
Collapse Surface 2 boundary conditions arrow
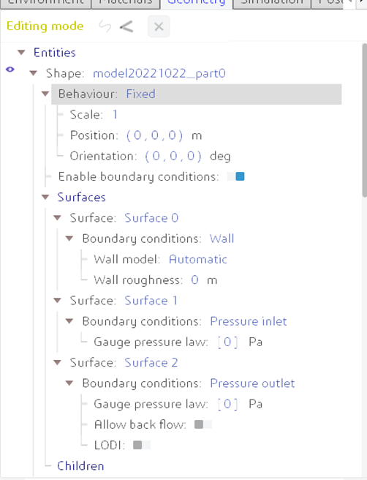pyautogui.click(x=69, y=383)
